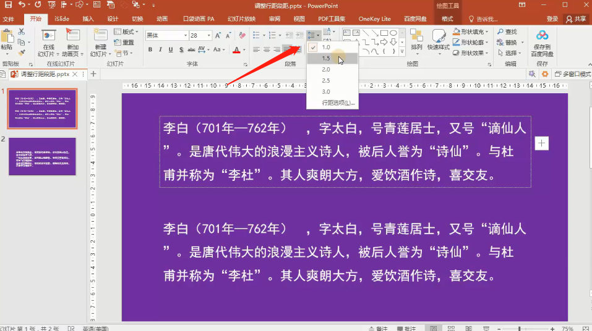Expand the shapes gallery more arrow
Image resolution: width=592 pixels, height=331 pixels.
pos(402,52)
